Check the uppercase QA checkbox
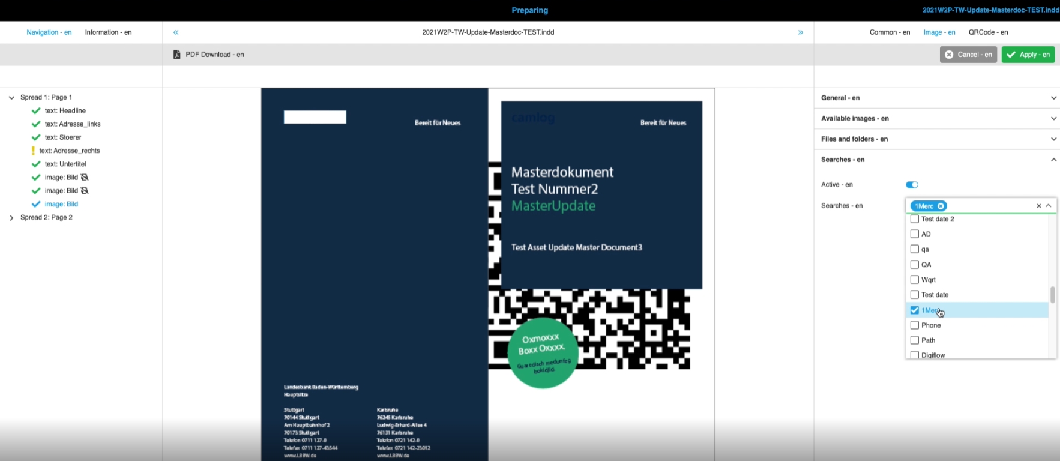The height and width of the screenshot is (461, 1060). pos(915,264)
